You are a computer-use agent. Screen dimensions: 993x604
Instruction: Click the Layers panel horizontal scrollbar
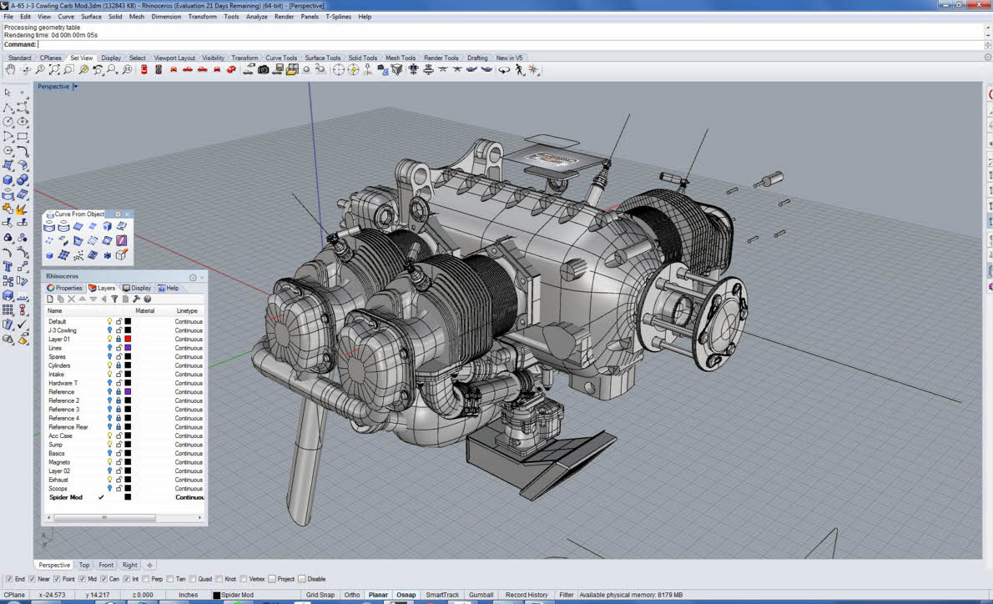tap(124, 518)
